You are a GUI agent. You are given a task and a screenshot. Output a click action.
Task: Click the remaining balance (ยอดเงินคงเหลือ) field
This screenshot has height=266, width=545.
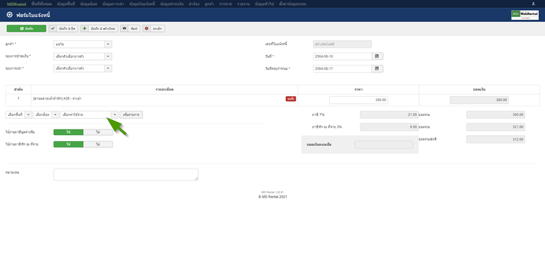pos(384,145)
